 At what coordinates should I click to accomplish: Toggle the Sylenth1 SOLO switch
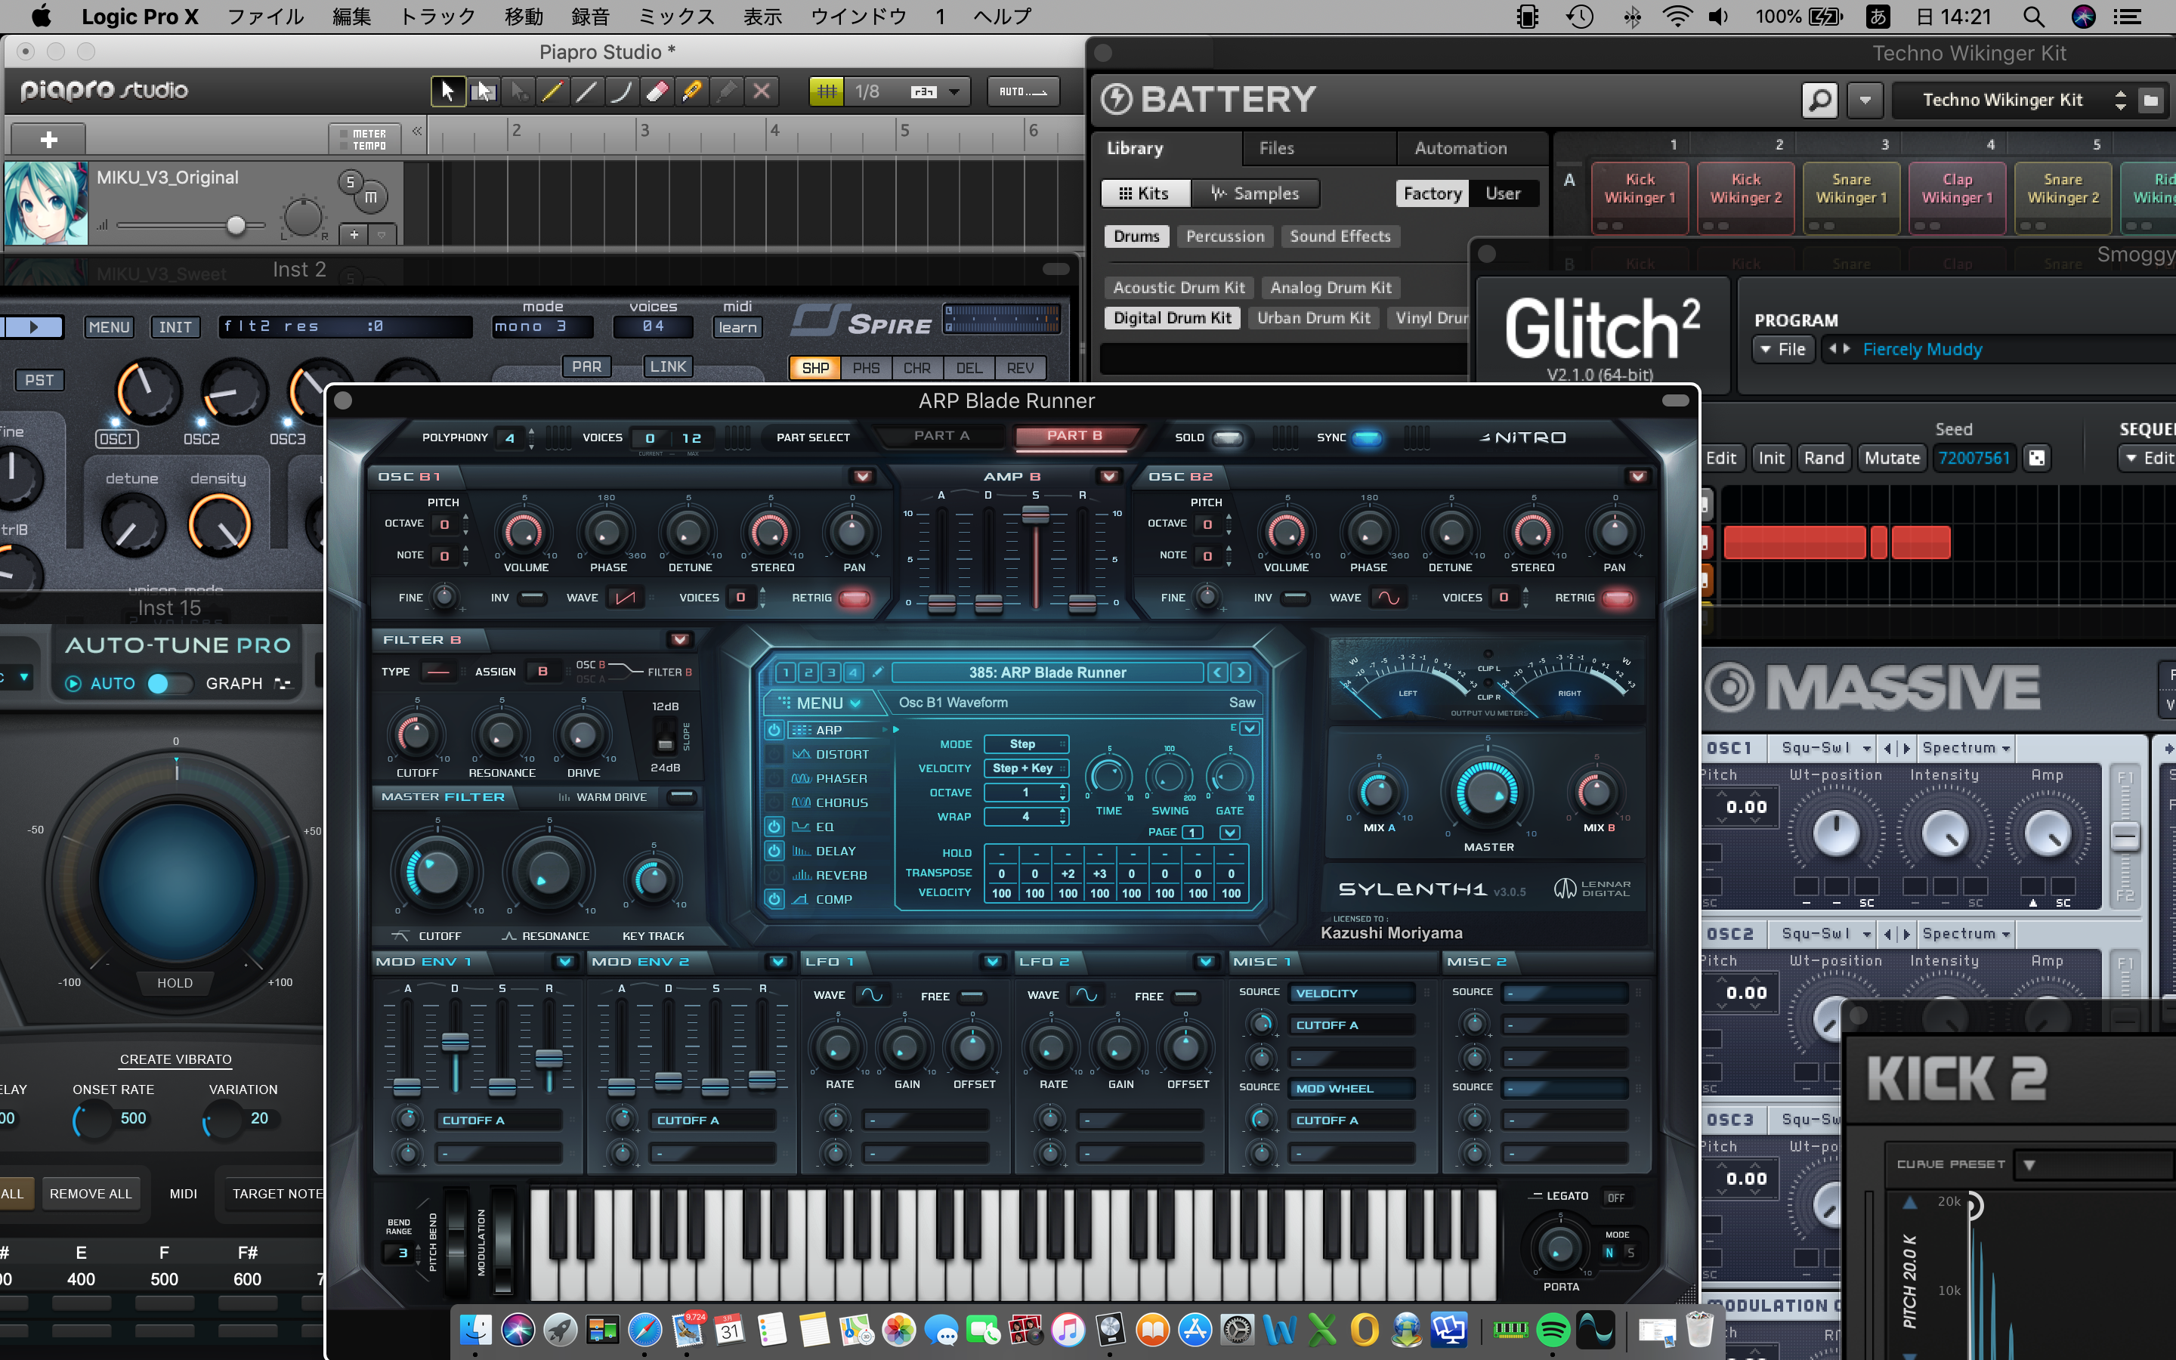click(1227, 438)
